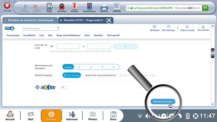Open Photos from the bottom bar
Screen dimensions: 217x122
(92, 116)
